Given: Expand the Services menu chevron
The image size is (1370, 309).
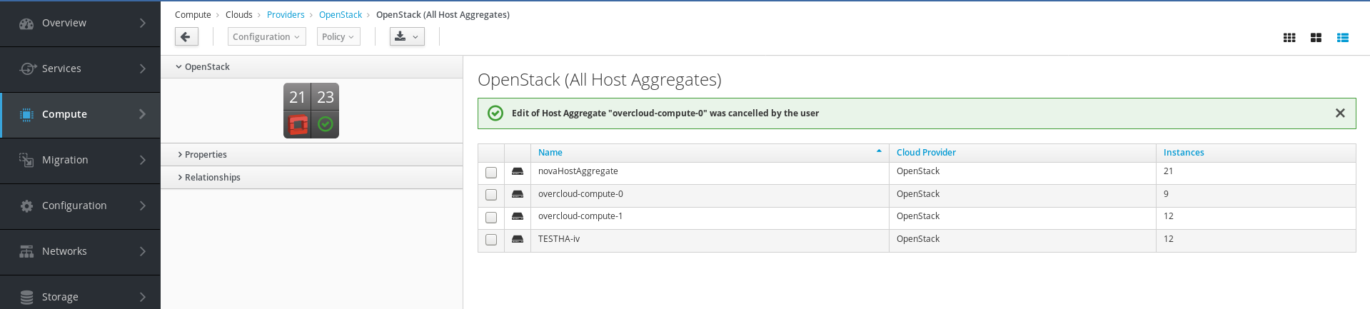Looking at the screenshot, I should click(x=143, y=69).
